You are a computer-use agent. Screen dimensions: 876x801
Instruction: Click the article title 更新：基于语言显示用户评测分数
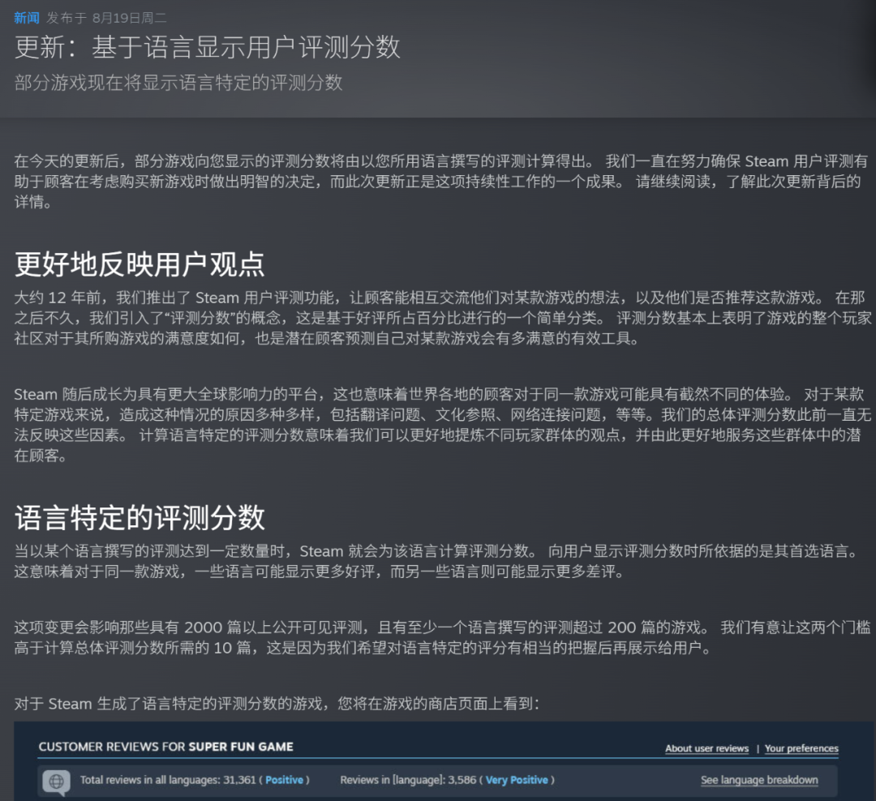[208, 47]
